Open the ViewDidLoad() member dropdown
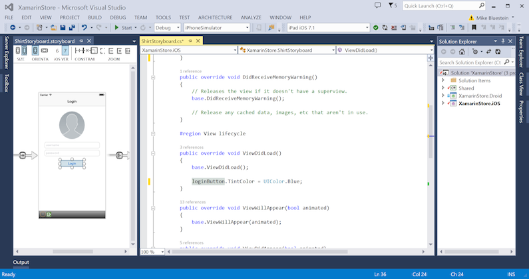The image size is (529, 279). pyautogui.click(x=385, y=50)
